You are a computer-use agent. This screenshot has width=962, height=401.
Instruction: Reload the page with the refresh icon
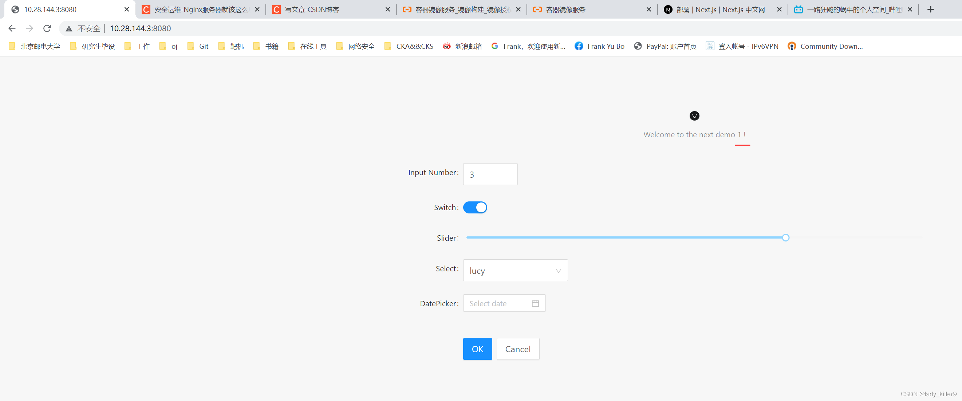pos(47,28)
